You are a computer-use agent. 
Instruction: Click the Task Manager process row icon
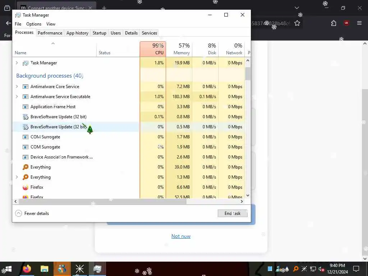click(x=26, y=63)
